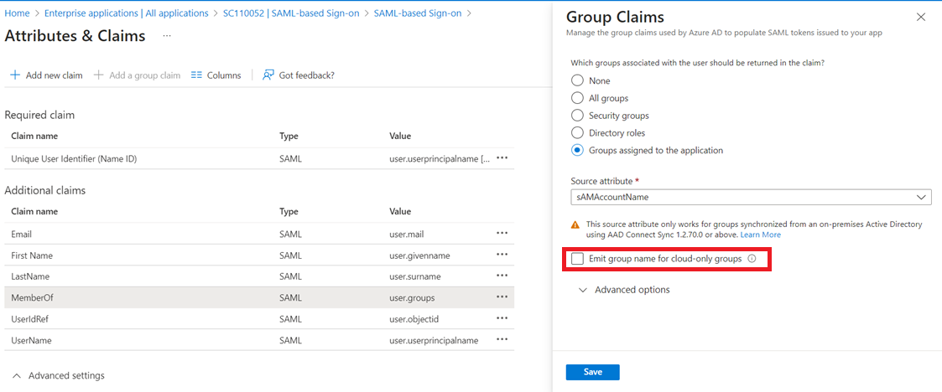Save the group claims settings
The height and width of the screenshot is (392, 942).
coord(592,372)
